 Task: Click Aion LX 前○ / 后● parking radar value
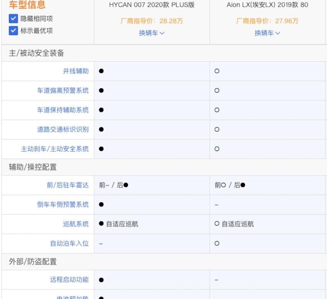[230, 185]
